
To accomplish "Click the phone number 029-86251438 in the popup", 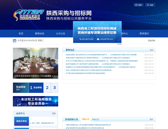I will click(87, 39).
